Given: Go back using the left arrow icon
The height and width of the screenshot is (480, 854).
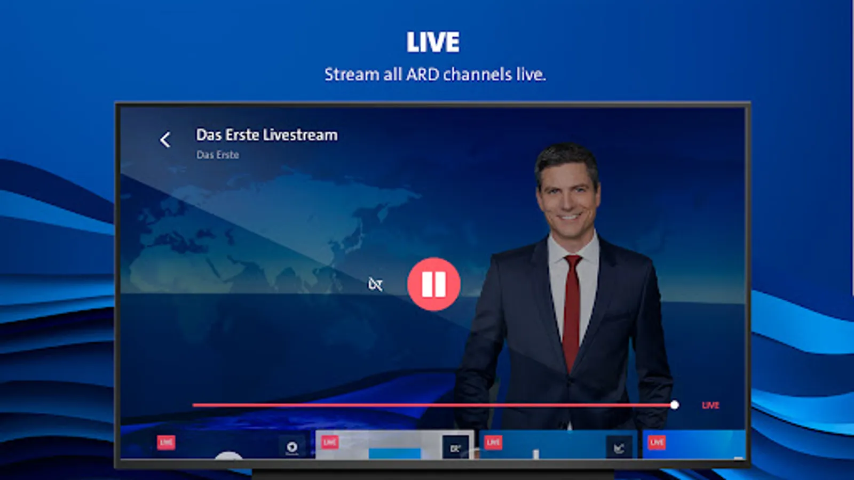Looking at the screenshot, I should click(x=165, y=140).
